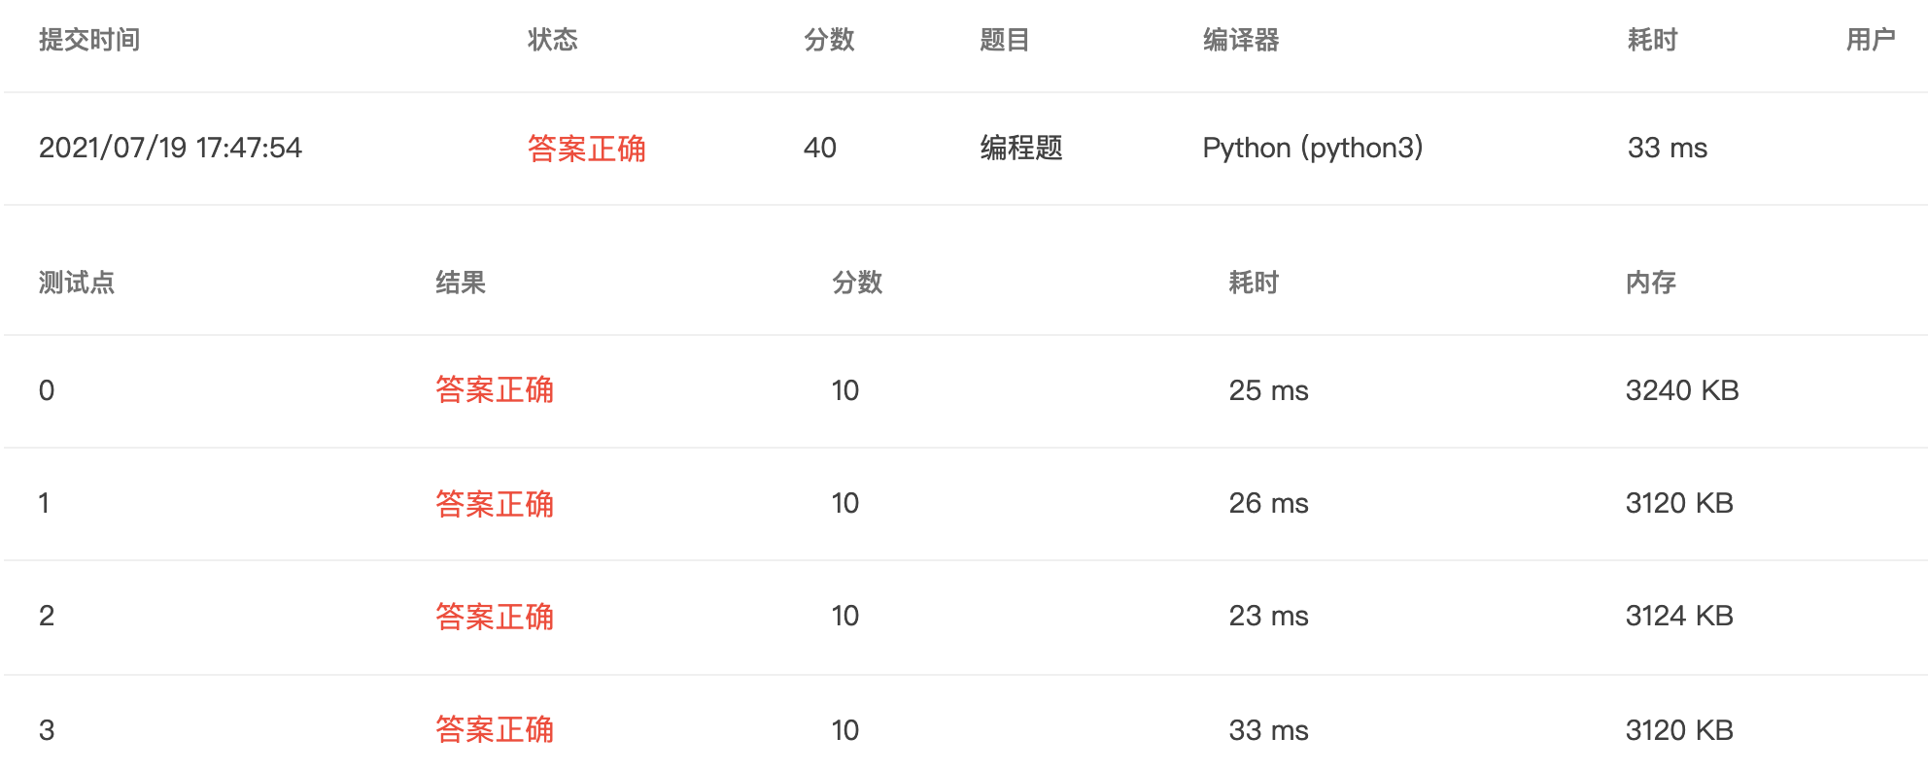Click the 25 ms time cell
The height and width of the screenshot is (771, 1928).
[x=1268, y=390]
